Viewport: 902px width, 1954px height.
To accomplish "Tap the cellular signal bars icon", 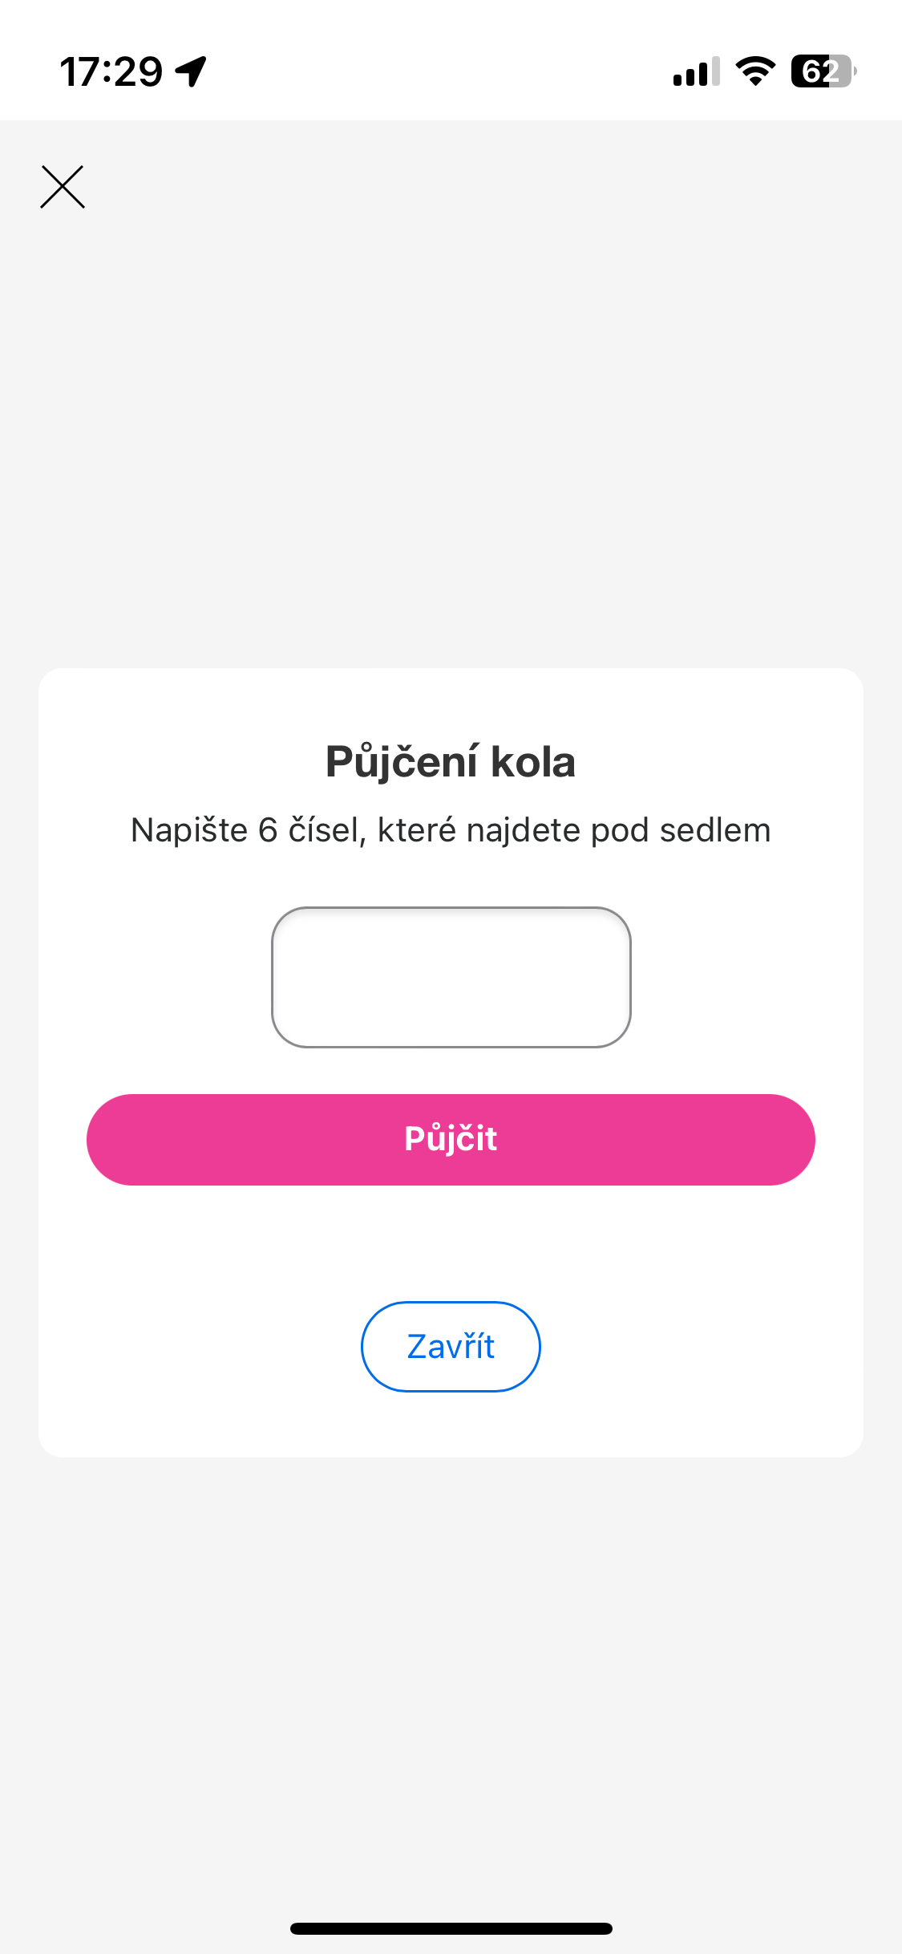I will 696,71.
